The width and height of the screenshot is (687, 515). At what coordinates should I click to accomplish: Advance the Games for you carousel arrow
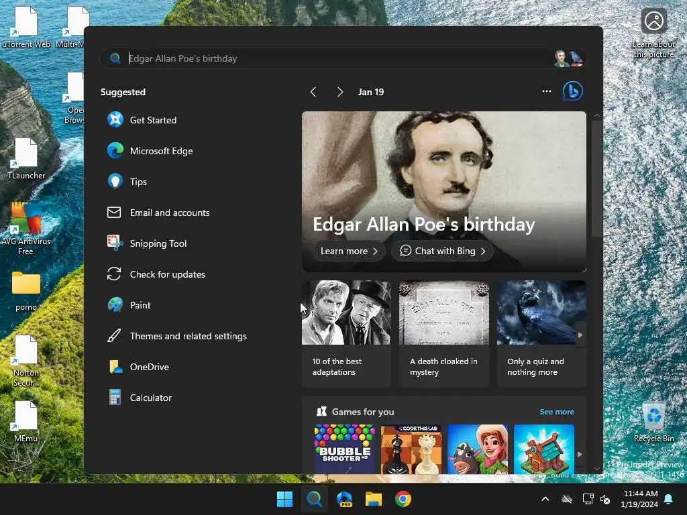(580, 455)
